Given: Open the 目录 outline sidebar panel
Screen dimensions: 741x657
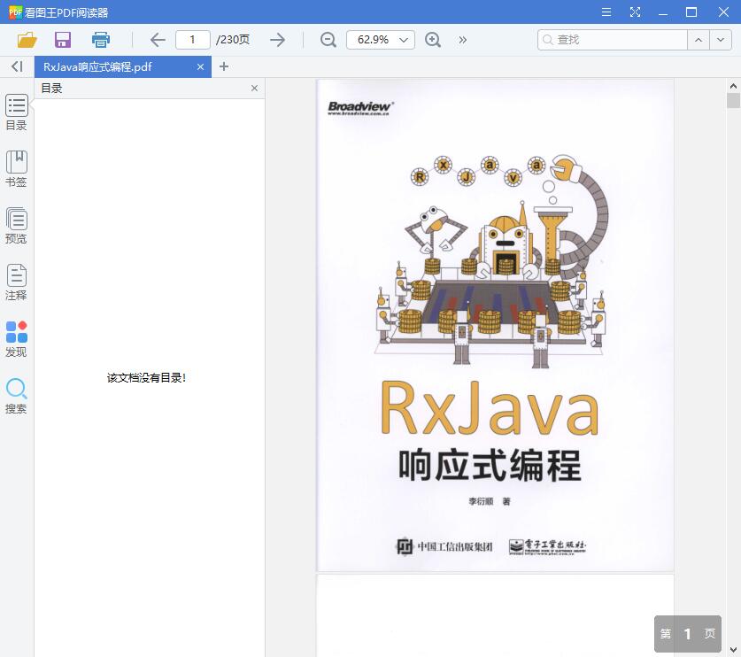Looking at the screenshot, I should (17, 112).
